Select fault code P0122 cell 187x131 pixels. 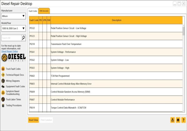point(34,28)
